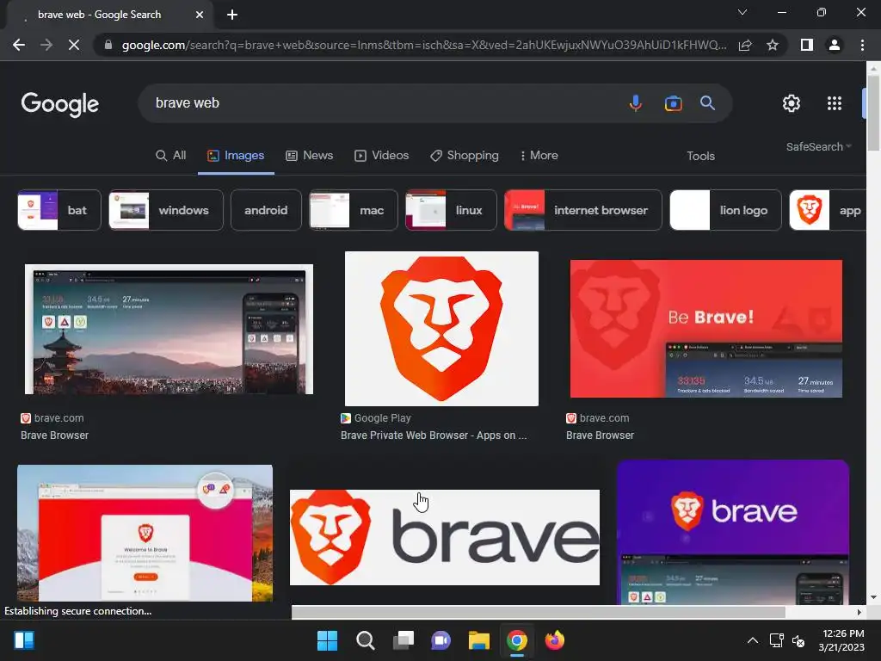This screenshot has height=661, width=881.
Task: Filter images by the mac chip
Action: click(x=354, y=210)
